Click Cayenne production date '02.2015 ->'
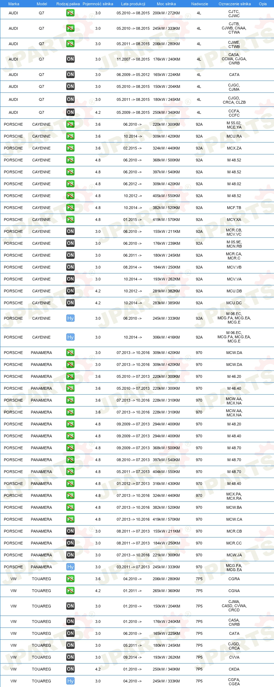This screenshot has height=687, width=274. pyautogui.click(x=133, y=148)
